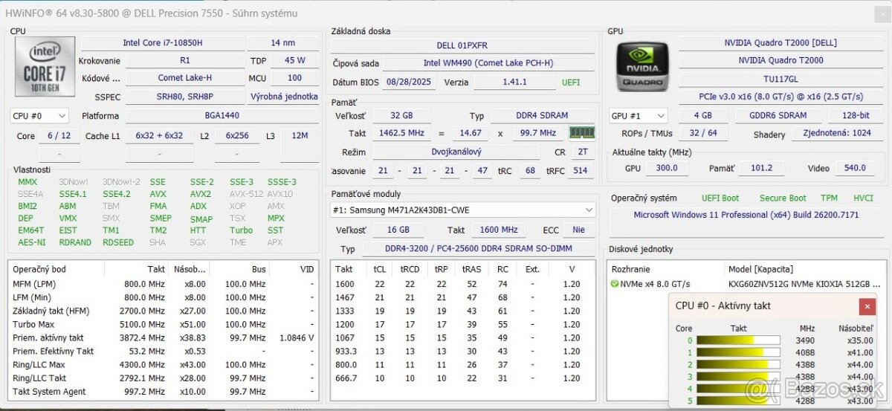
Task: Click the ECC Nie value
Action: click(578, 230)
